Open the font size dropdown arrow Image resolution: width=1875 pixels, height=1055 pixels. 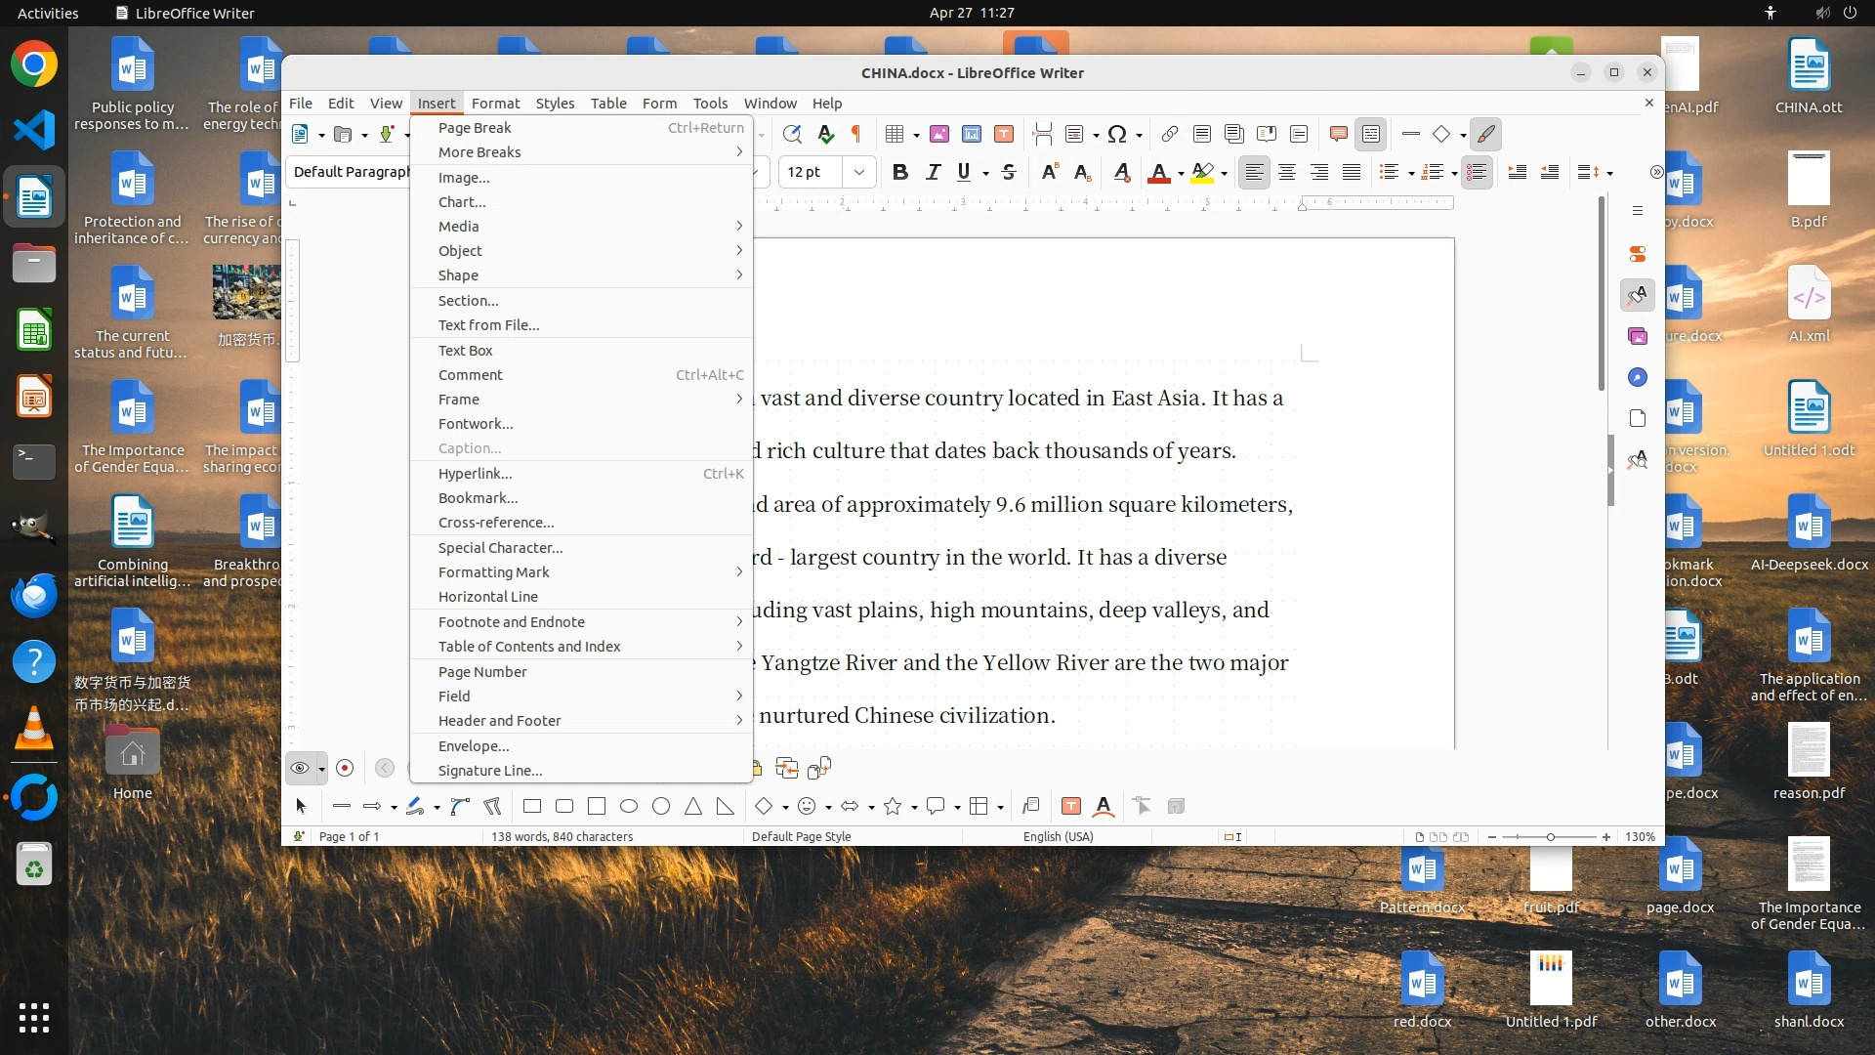pos(859,173)
